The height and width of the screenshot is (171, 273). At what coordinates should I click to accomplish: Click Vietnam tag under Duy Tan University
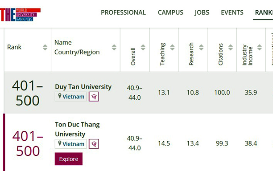point(70,97)
